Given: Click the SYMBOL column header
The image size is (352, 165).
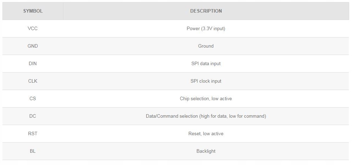Looking at the screenshot, I should [33, 11].
